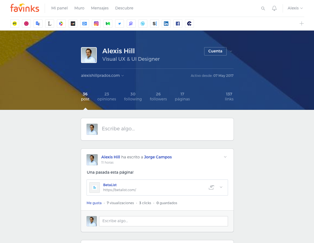
Task: Click the top Escribe algo post field
Action: tap(164, 129)
